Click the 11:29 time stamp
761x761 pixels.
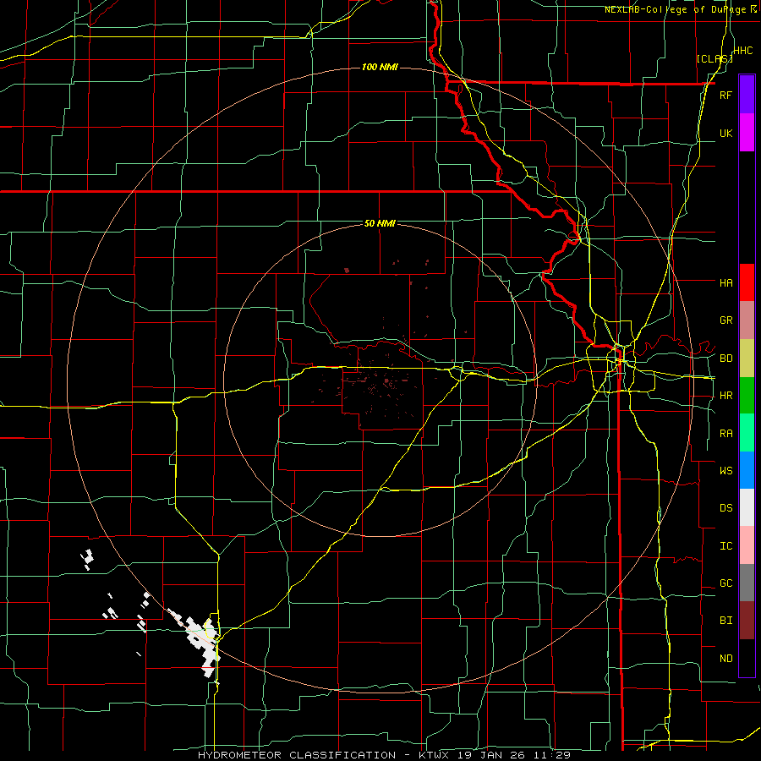point(551,755)
